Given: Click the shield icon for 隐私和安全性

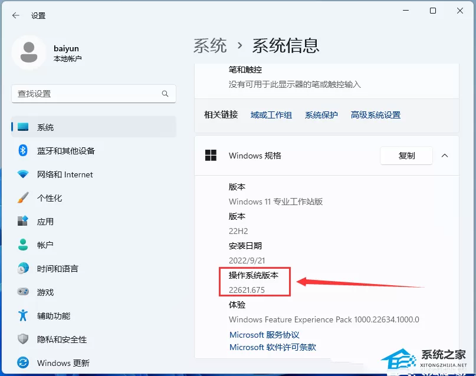Looking at the screenshot, I should (x=23, y=339).
